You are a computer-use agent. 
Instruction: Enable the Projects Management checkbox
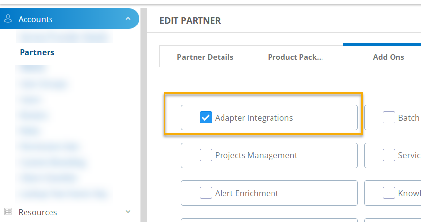point(206,155)
